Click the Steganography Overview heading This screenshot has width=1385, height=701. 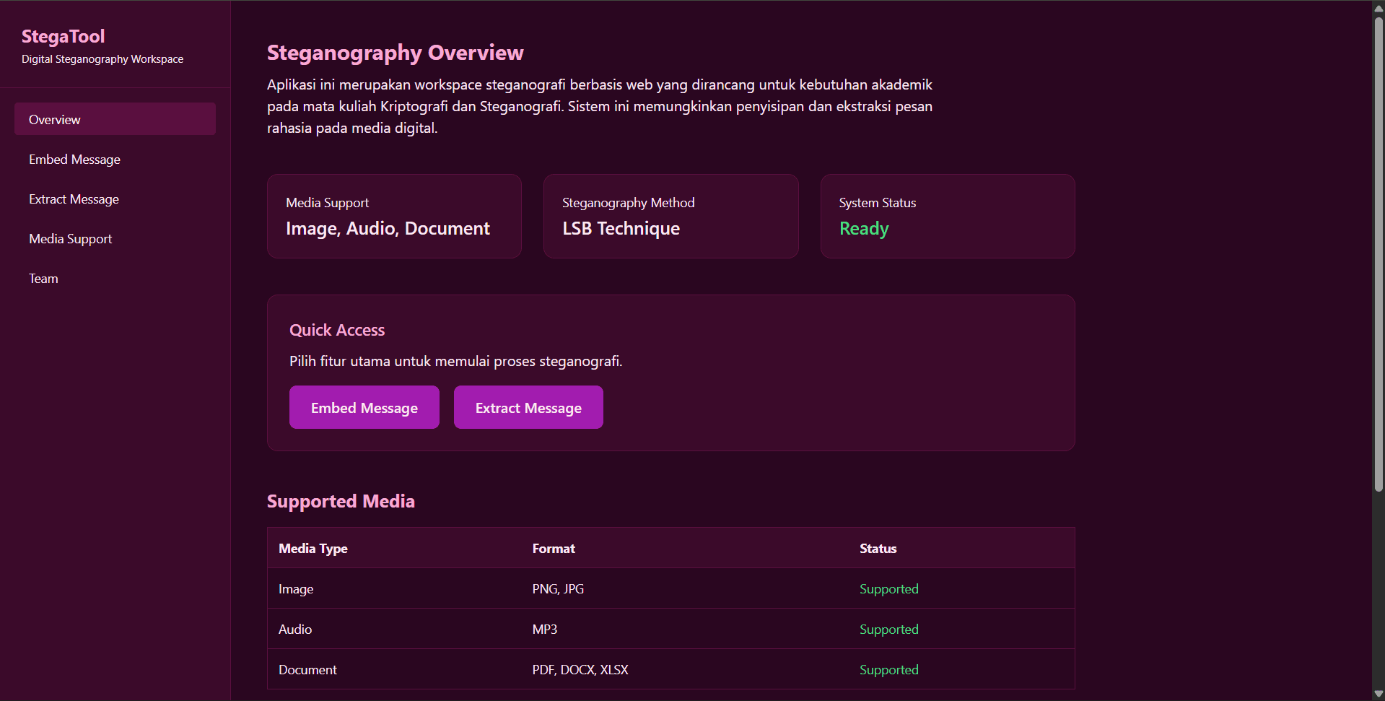[x=396, y=53]
